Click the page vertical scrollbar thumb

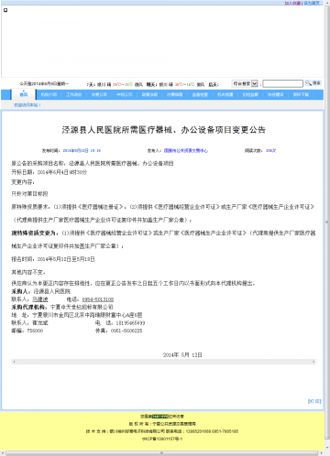click(x=327, y=223)
